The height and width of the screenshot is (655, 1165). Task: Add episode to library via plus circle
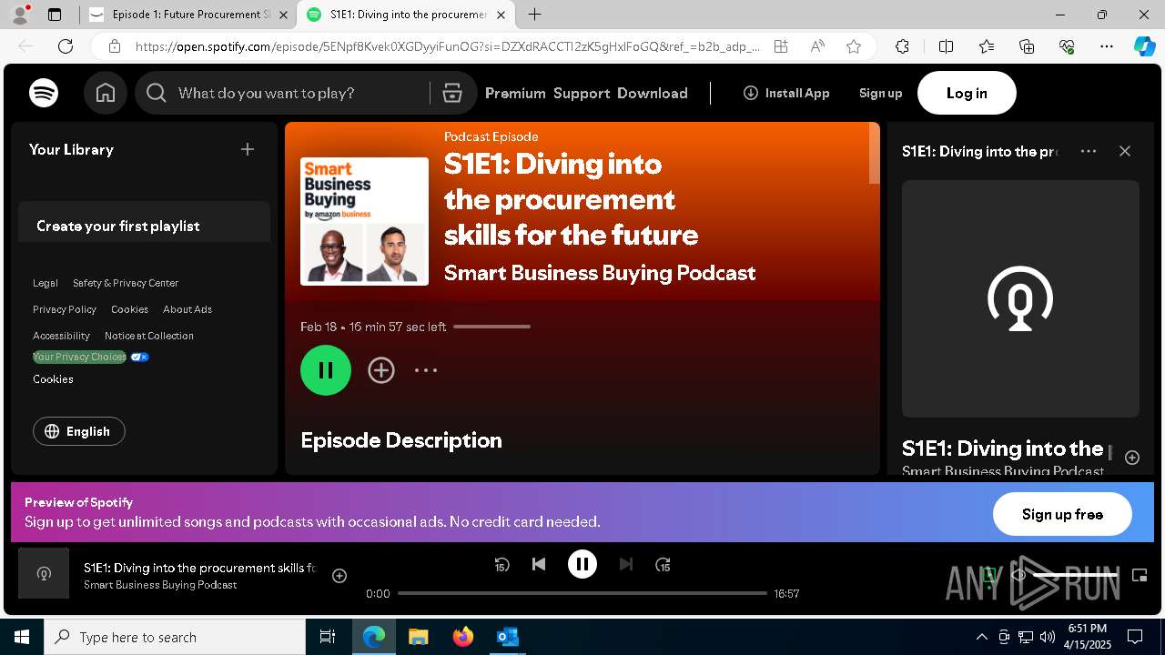(x=381, y=370)
